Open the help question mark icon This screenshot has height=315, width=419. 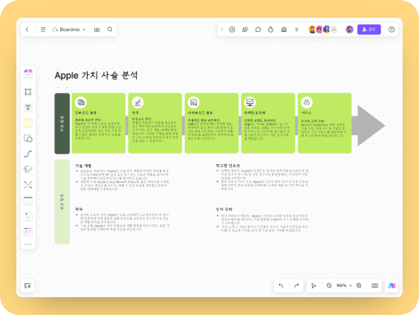(x=392, y=30)
